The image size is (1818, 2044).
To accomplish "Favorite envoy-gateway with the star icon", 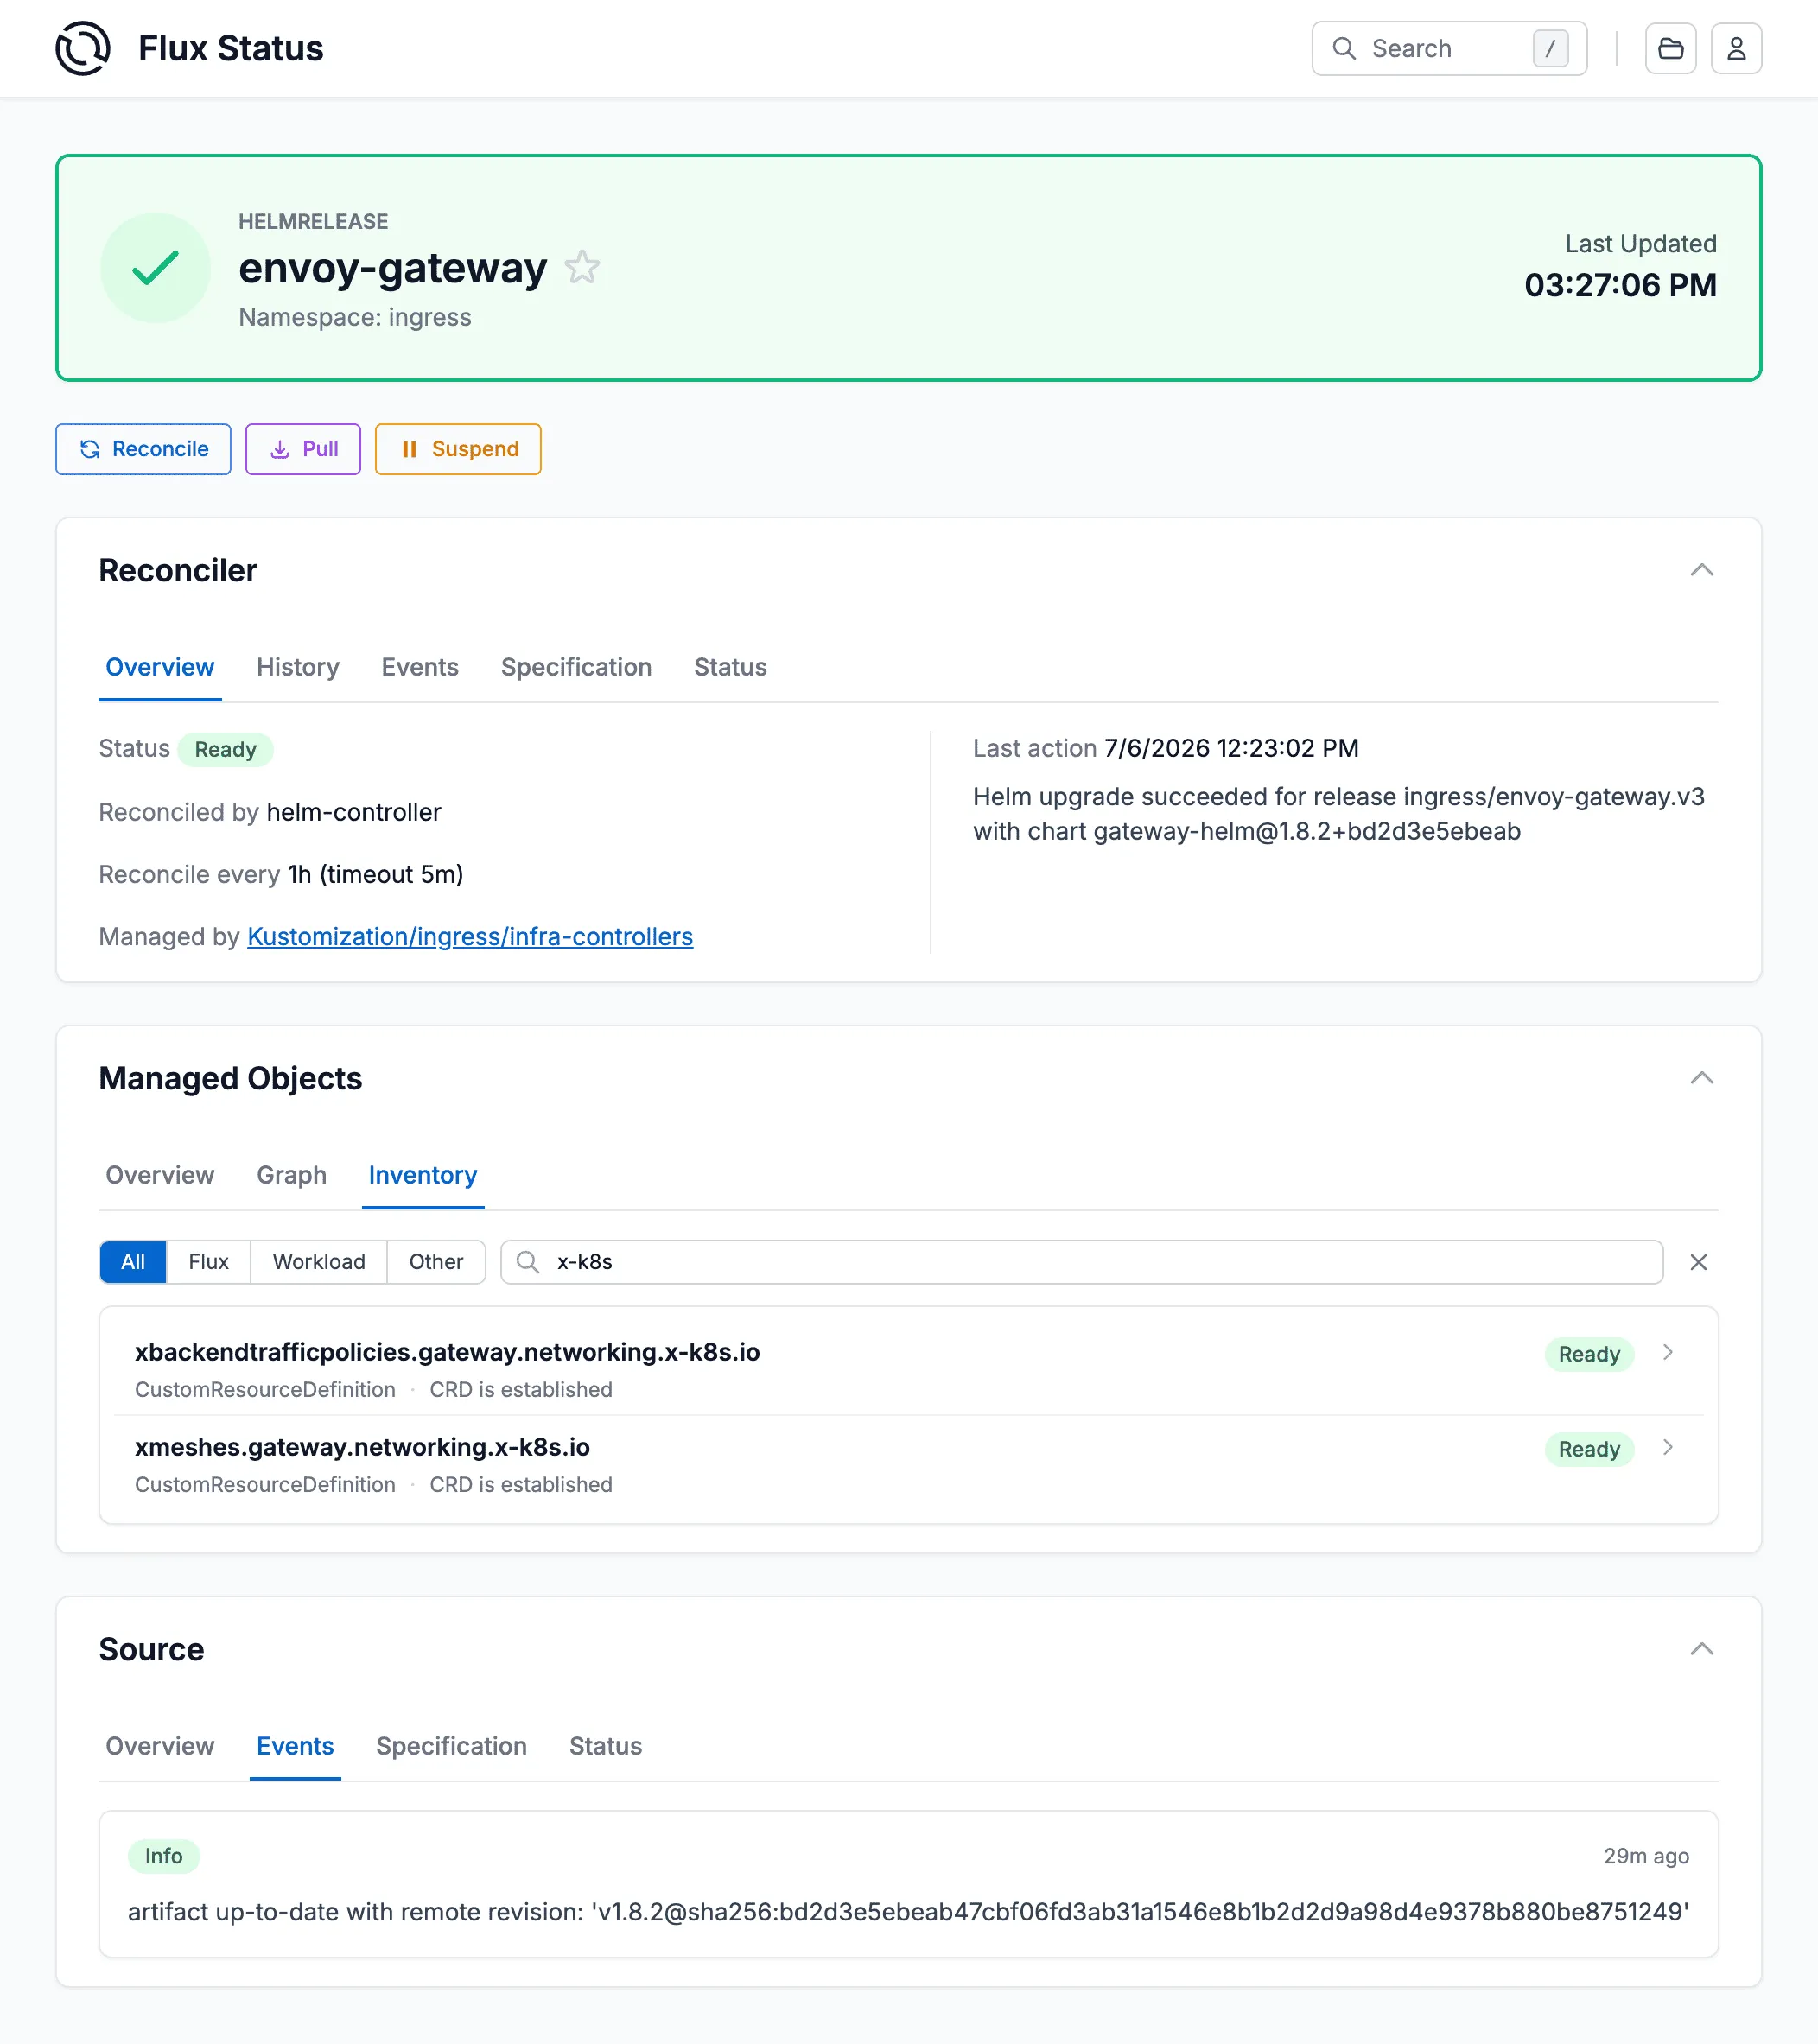I will pos(582,268).
